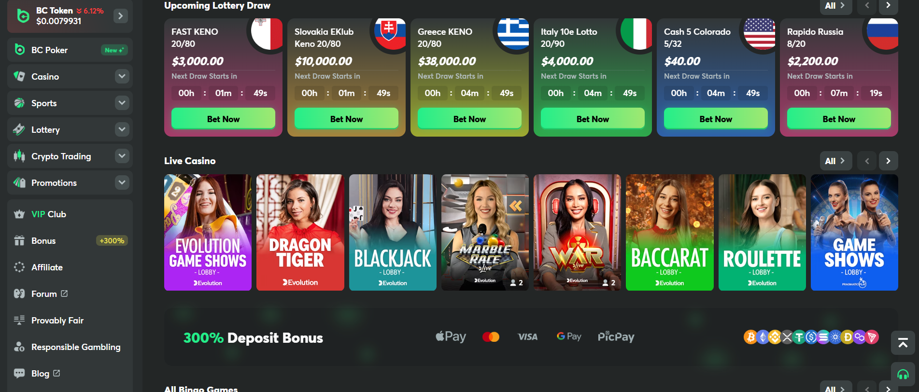Click the scroll-to-top arrow icon

[903, 343]
